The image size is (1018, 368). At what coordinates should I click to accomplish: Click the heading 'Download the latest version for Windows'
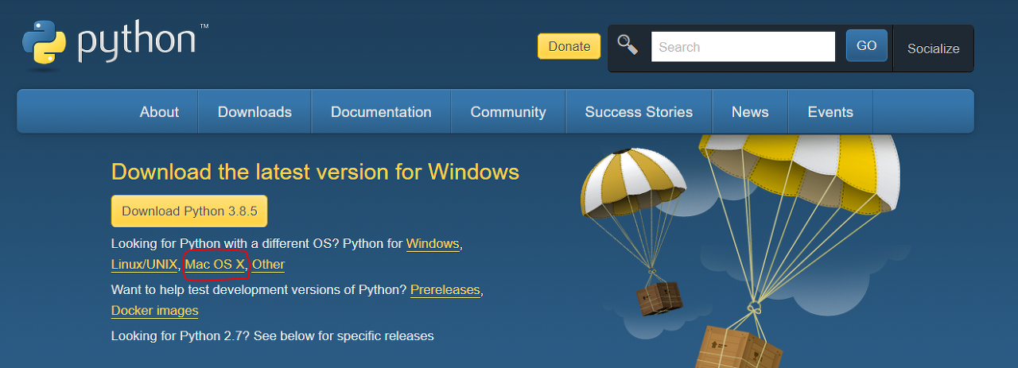[315, 172]
